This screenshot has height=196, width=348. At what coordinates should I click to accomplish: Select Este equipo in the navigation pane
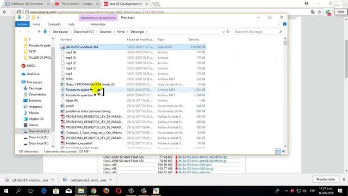pyautogui.click(x=32, y=82)
